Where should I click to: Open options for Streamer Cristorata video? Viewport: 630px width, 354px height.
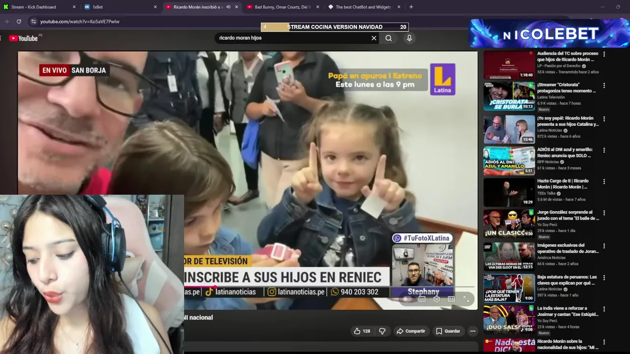coord(604,86)
